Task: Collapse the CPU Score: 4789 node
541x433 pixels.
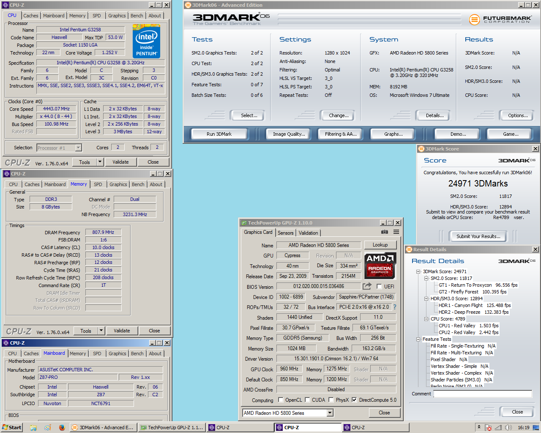Action: (426, 319)
